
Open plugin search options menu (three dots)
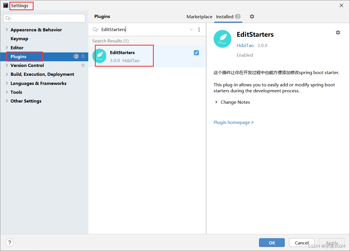tap(199, 30)
